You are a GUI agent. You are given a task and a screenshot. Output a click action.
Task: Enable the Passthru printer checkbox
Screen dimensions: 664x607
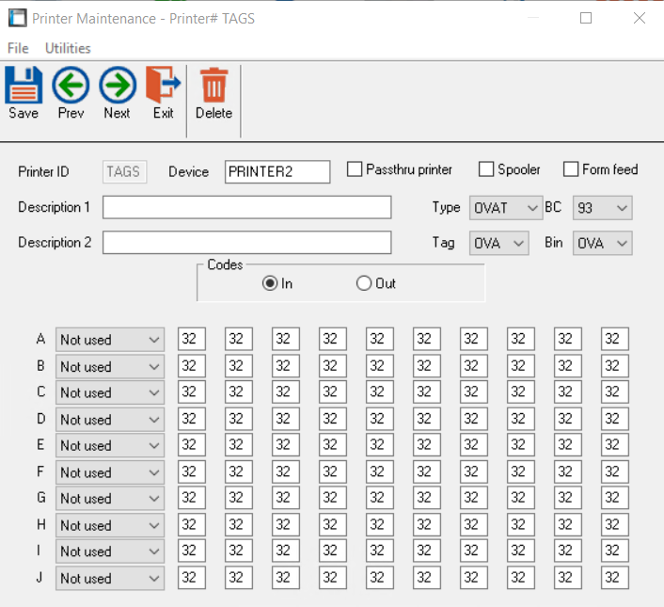(x=355, y=169)
